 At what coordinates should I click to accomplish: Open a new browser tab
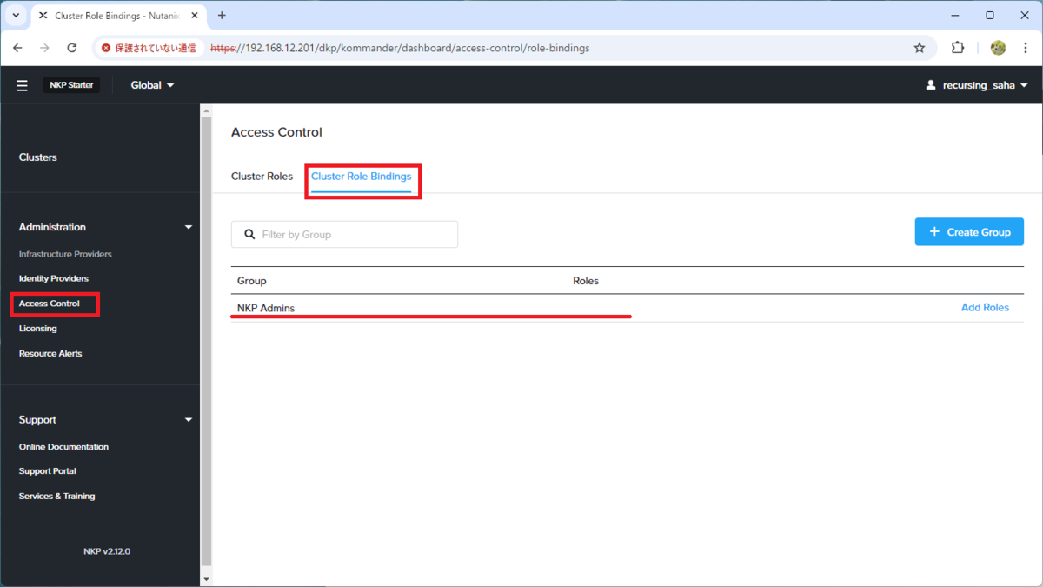222,16
